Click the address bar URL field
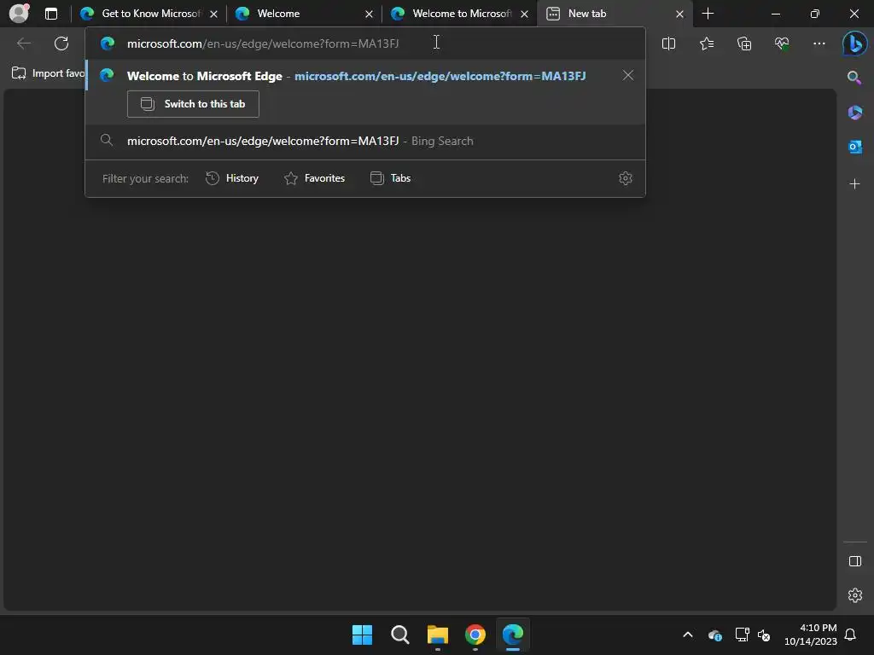874x655 pixels. click(x=365, y=43)
